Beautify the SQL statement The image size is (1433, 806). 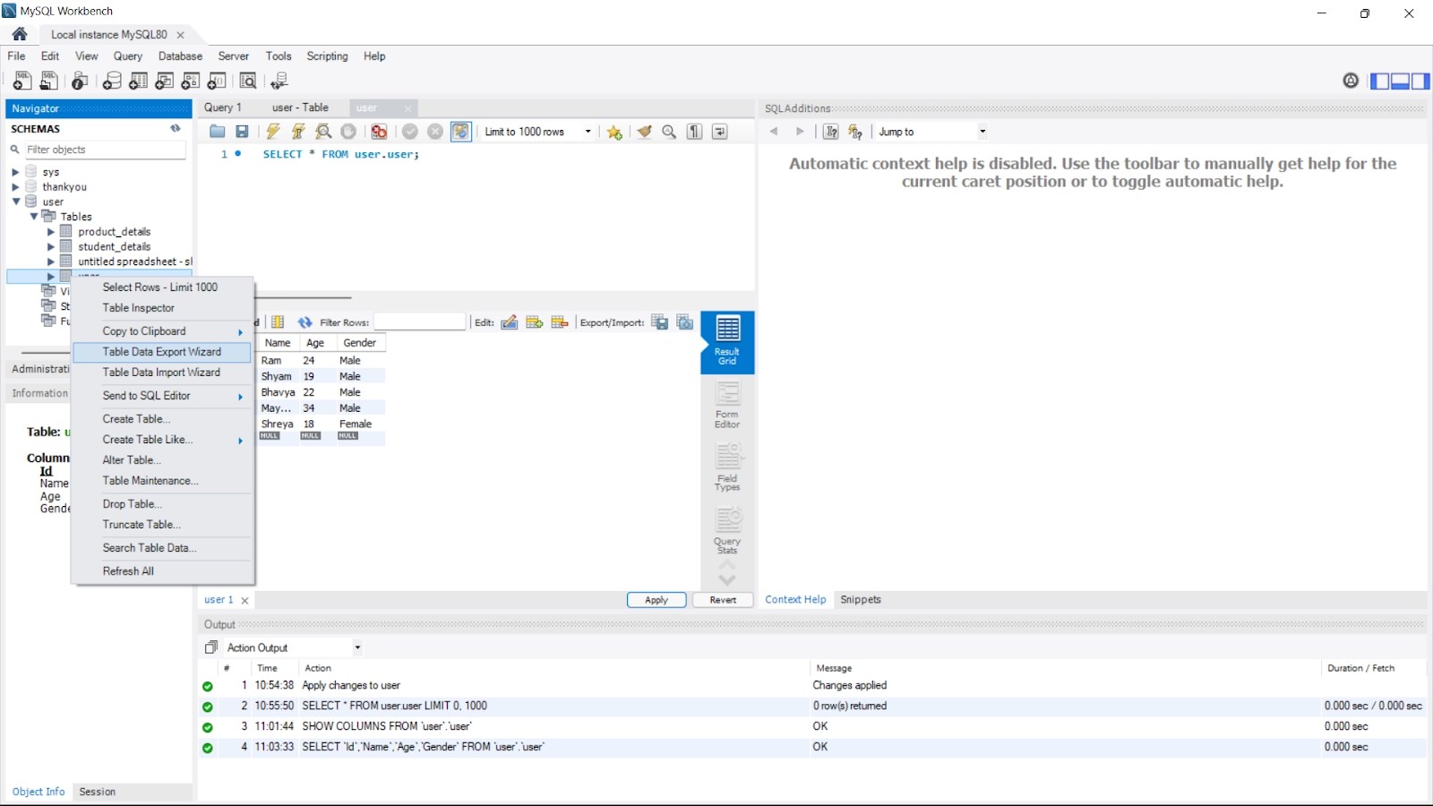click(645, 132)
